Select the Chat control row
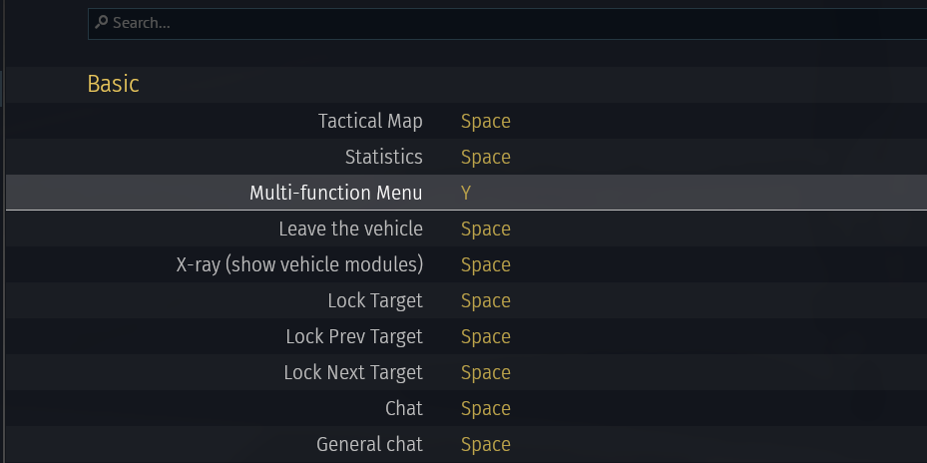Image resolution: width=927 pixels, height=463 pixels. click(466, 408)
